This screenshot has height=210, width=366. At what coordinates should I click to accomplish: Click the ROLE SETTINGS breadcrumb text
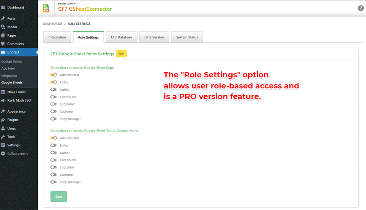point(79,24)
